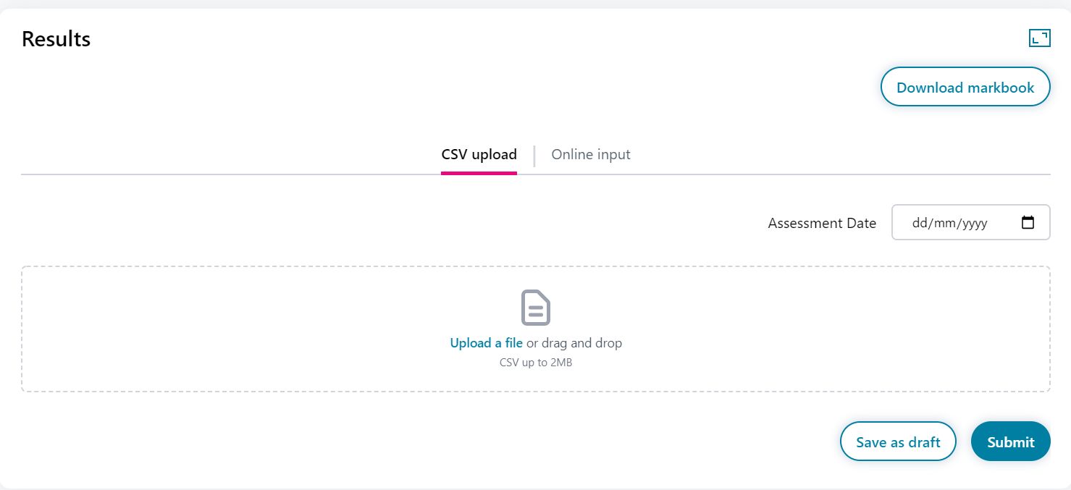Save the results as draft
The image size is (1071, 490).
pyautogui.click(x=898, y=442)
